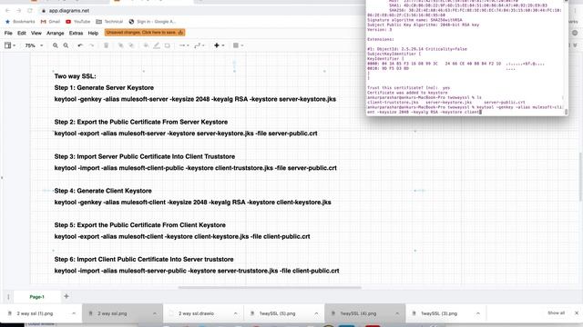
Task: Add a new page with the plus button
Action: pyautogui.click(x=66, y=296)
